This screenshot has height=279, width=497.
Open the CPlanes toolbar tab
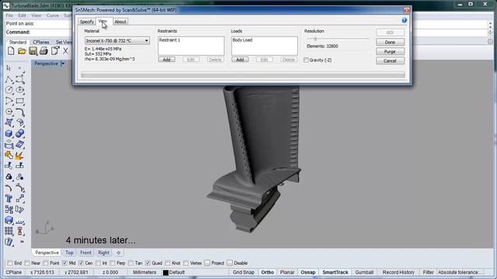[41, 42]
